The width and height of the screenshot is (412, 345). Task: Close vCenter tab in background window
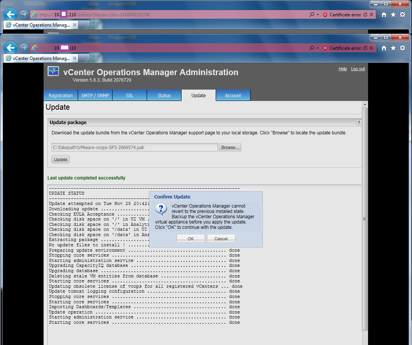pos(75,25)
